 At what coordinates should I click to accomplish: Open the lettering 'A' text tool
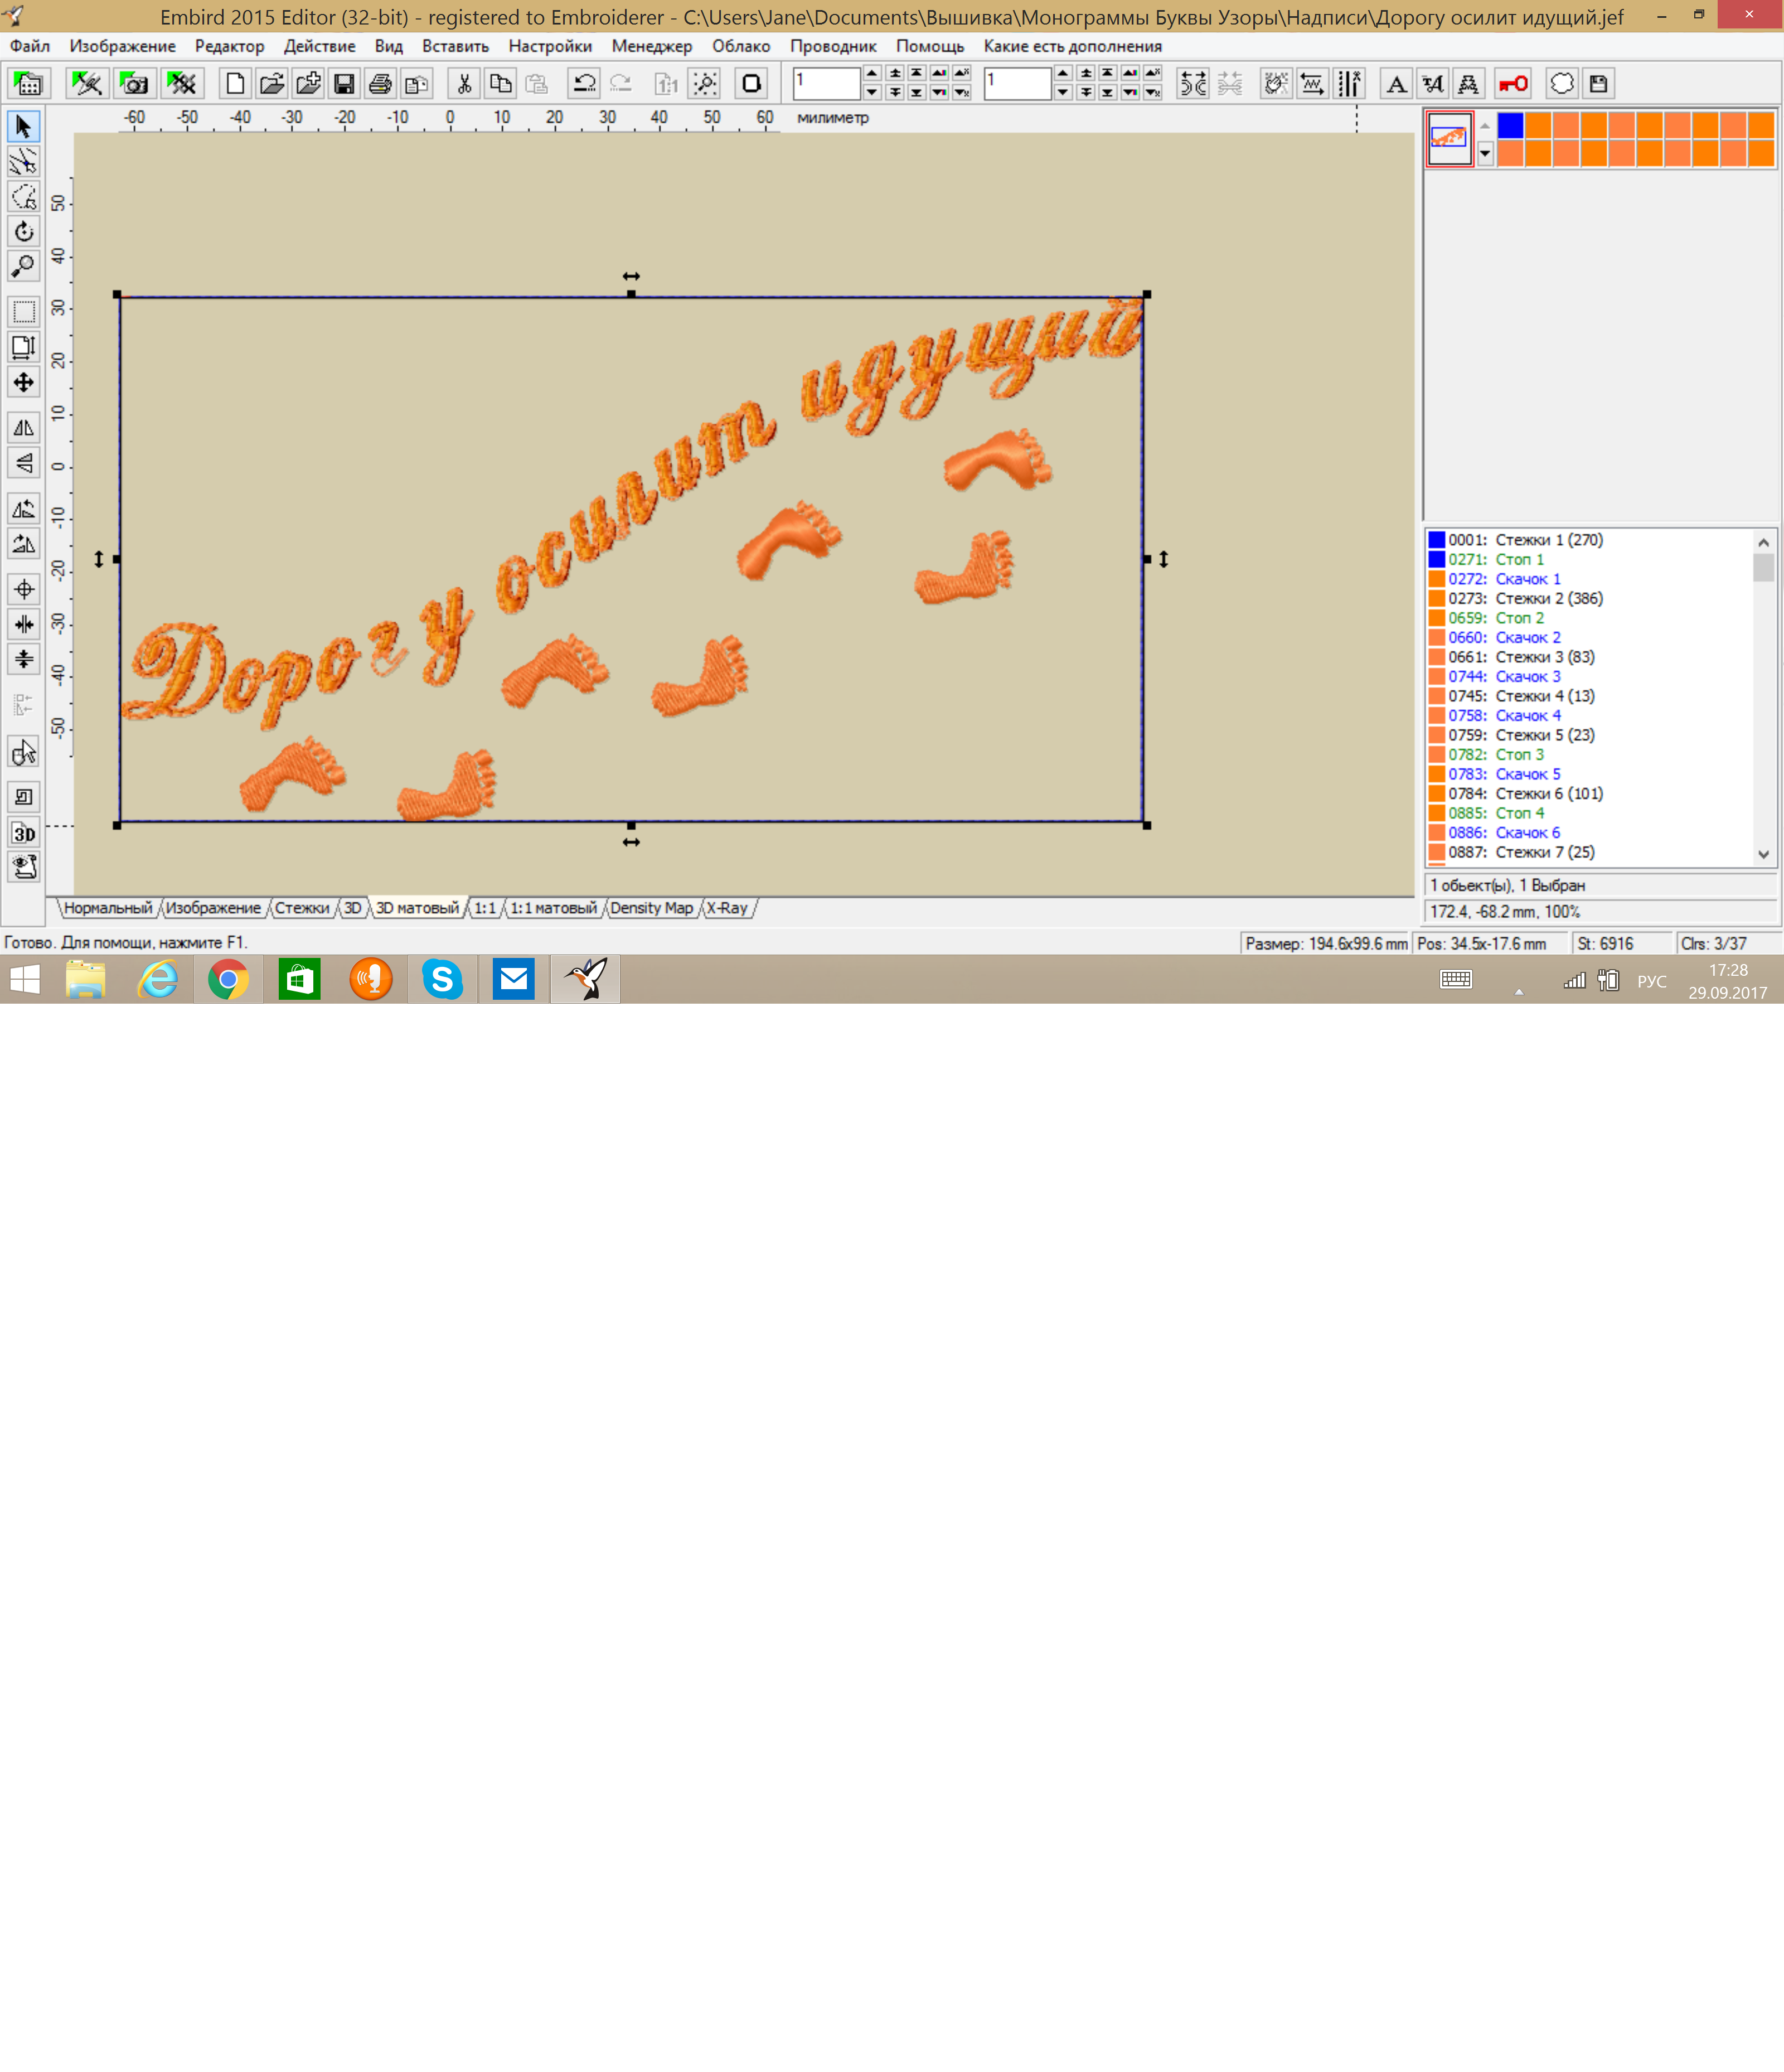(1396, 84)
